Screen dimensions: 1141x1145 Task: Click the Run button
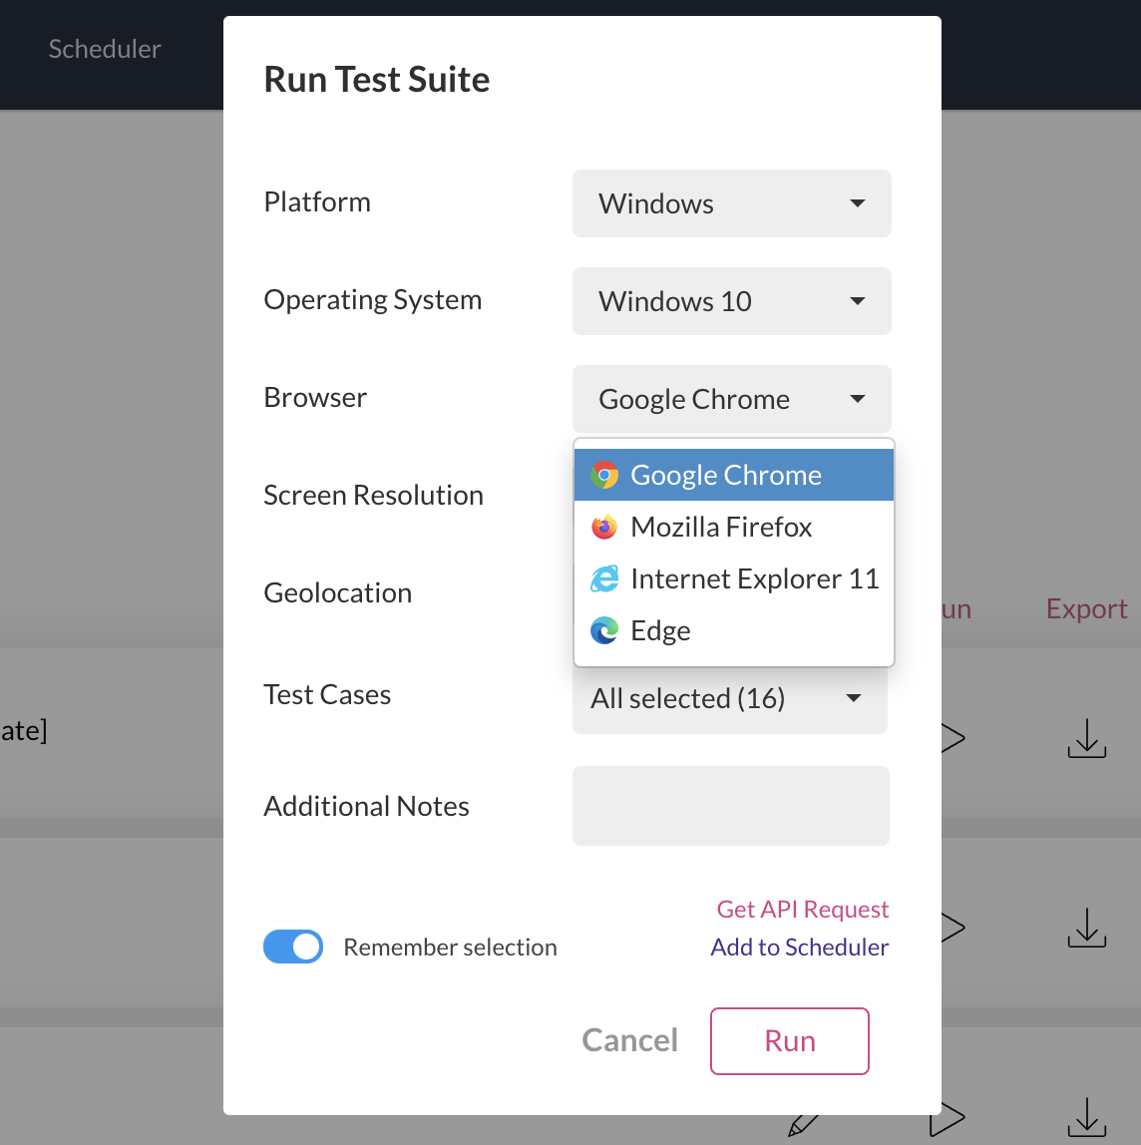pos(790,1041)
